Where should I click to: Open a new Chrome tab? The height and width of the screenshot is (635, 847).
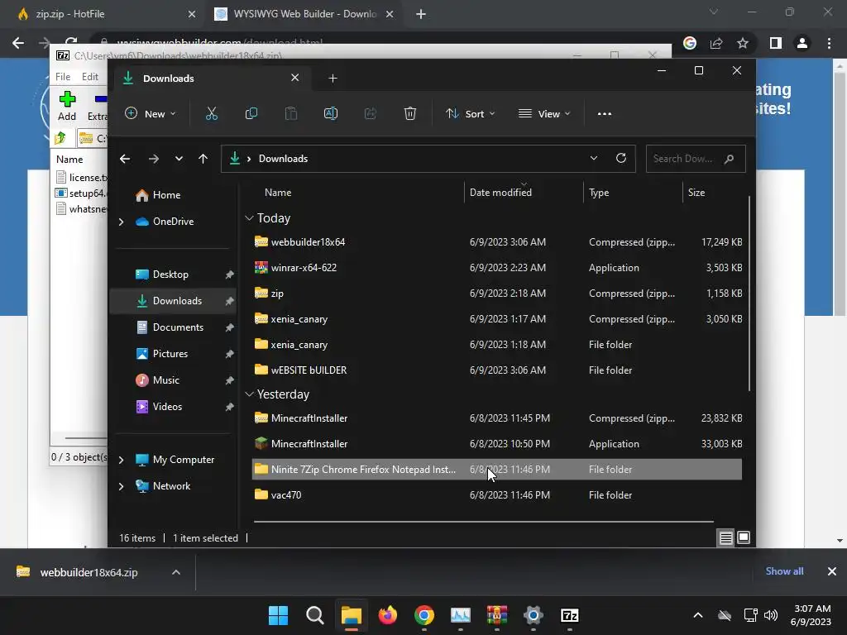click(x=421, y=15)
